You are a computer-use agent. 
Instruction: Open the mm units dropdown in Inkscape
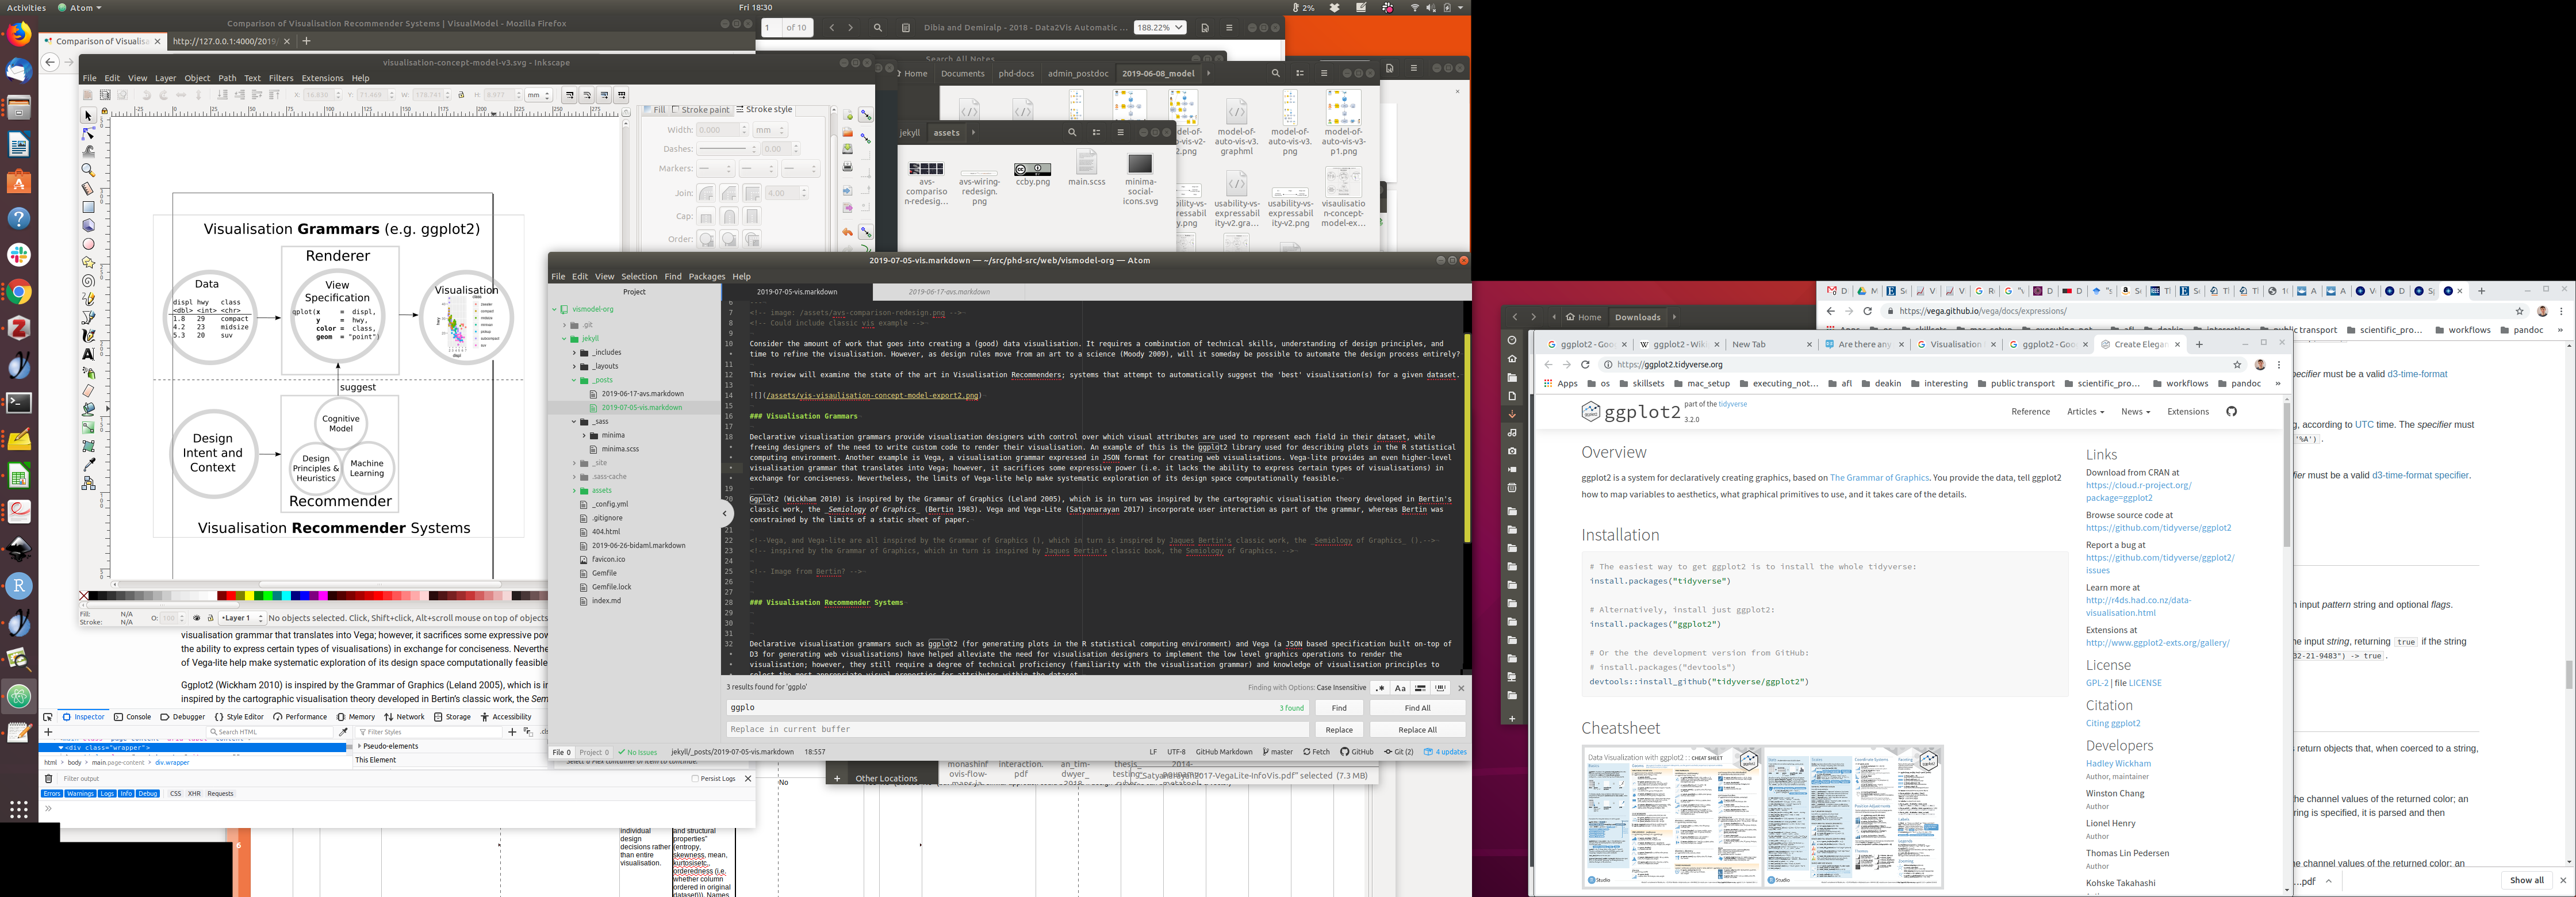click(x=538, y=95)
